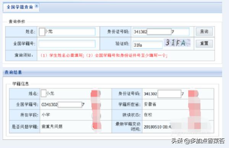229x148 pixels.
Task: Click the 是否问题学籍 label
Action: (x=25, y=127)
